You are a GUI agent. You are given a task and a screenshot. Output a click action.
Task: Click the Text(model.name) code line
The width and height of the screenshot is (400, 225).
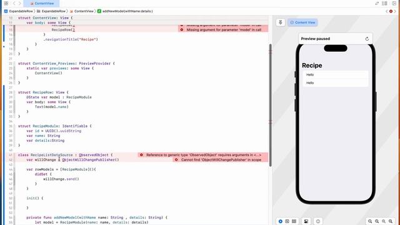51,107
